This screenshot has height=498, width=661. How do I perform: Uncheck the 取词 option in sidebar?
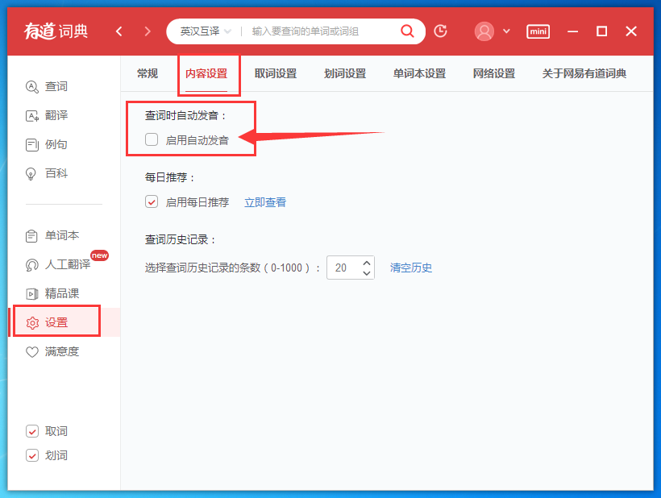34,431
